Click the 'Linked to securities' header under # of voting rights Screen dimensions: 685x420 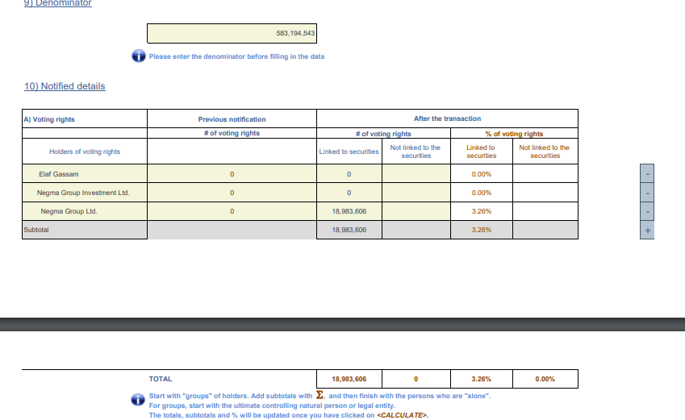click(x=349, y=152)
